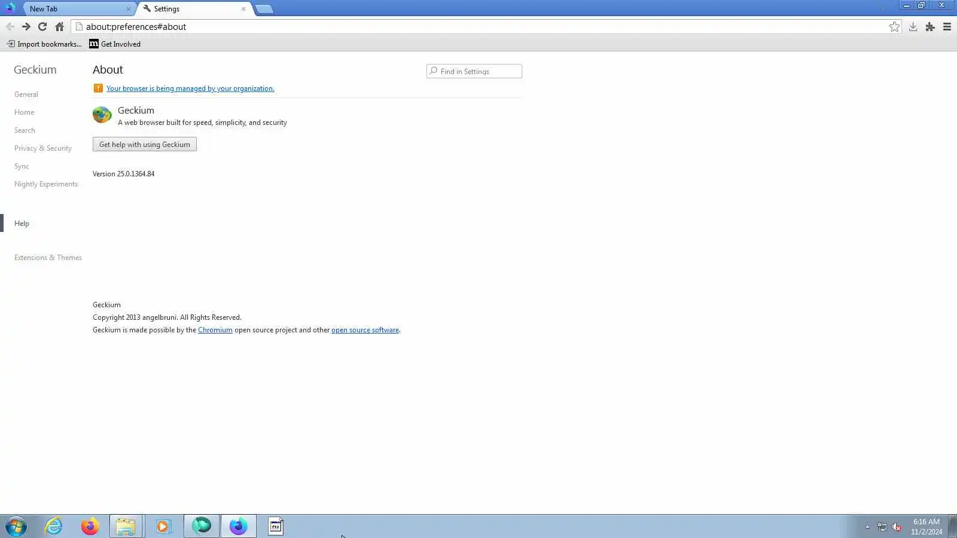
Task: Open the Windows Start menu
Action: click(x=16, y=527)
